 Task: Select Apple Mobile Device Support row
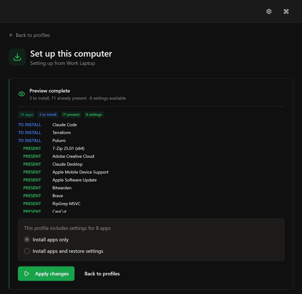click(151, 172)
